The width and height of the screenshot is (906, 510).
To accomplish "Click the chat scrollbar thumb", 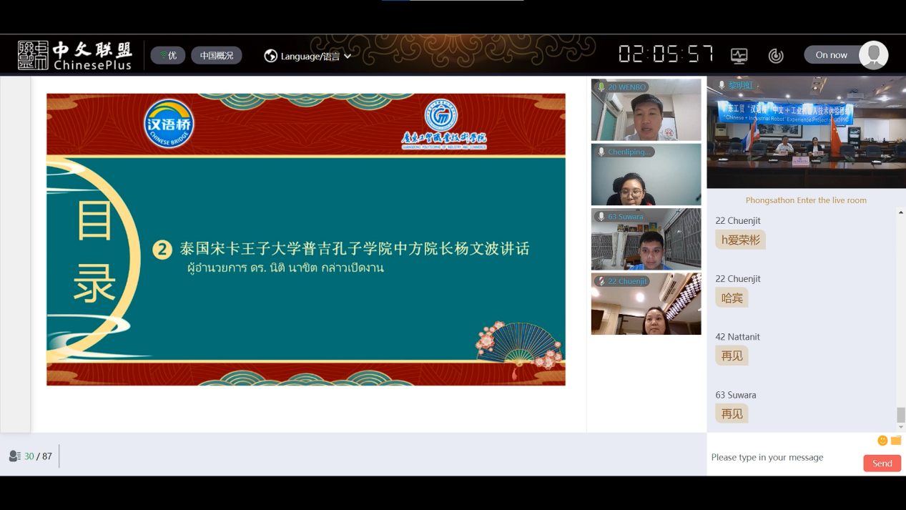I will [x=901, y=415].
